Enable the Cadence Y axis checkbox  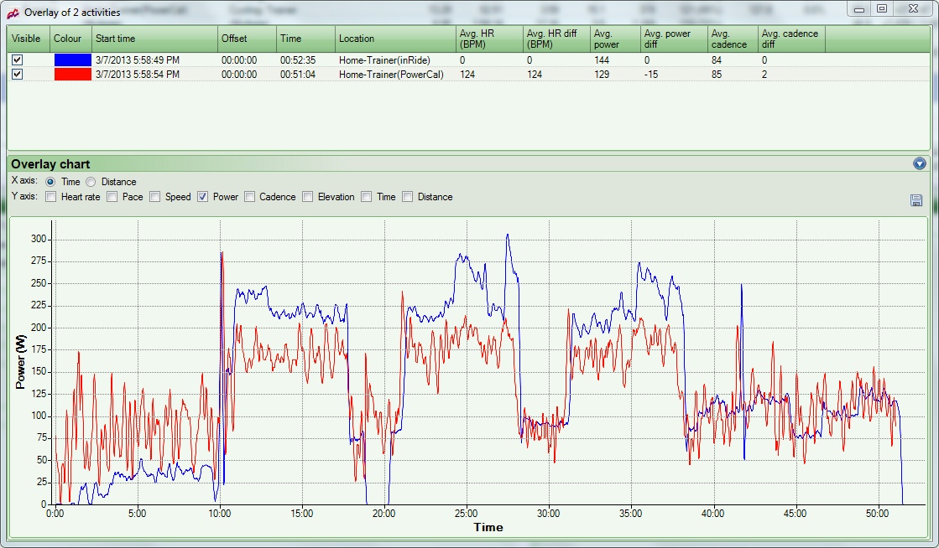[x=249, y=197]
